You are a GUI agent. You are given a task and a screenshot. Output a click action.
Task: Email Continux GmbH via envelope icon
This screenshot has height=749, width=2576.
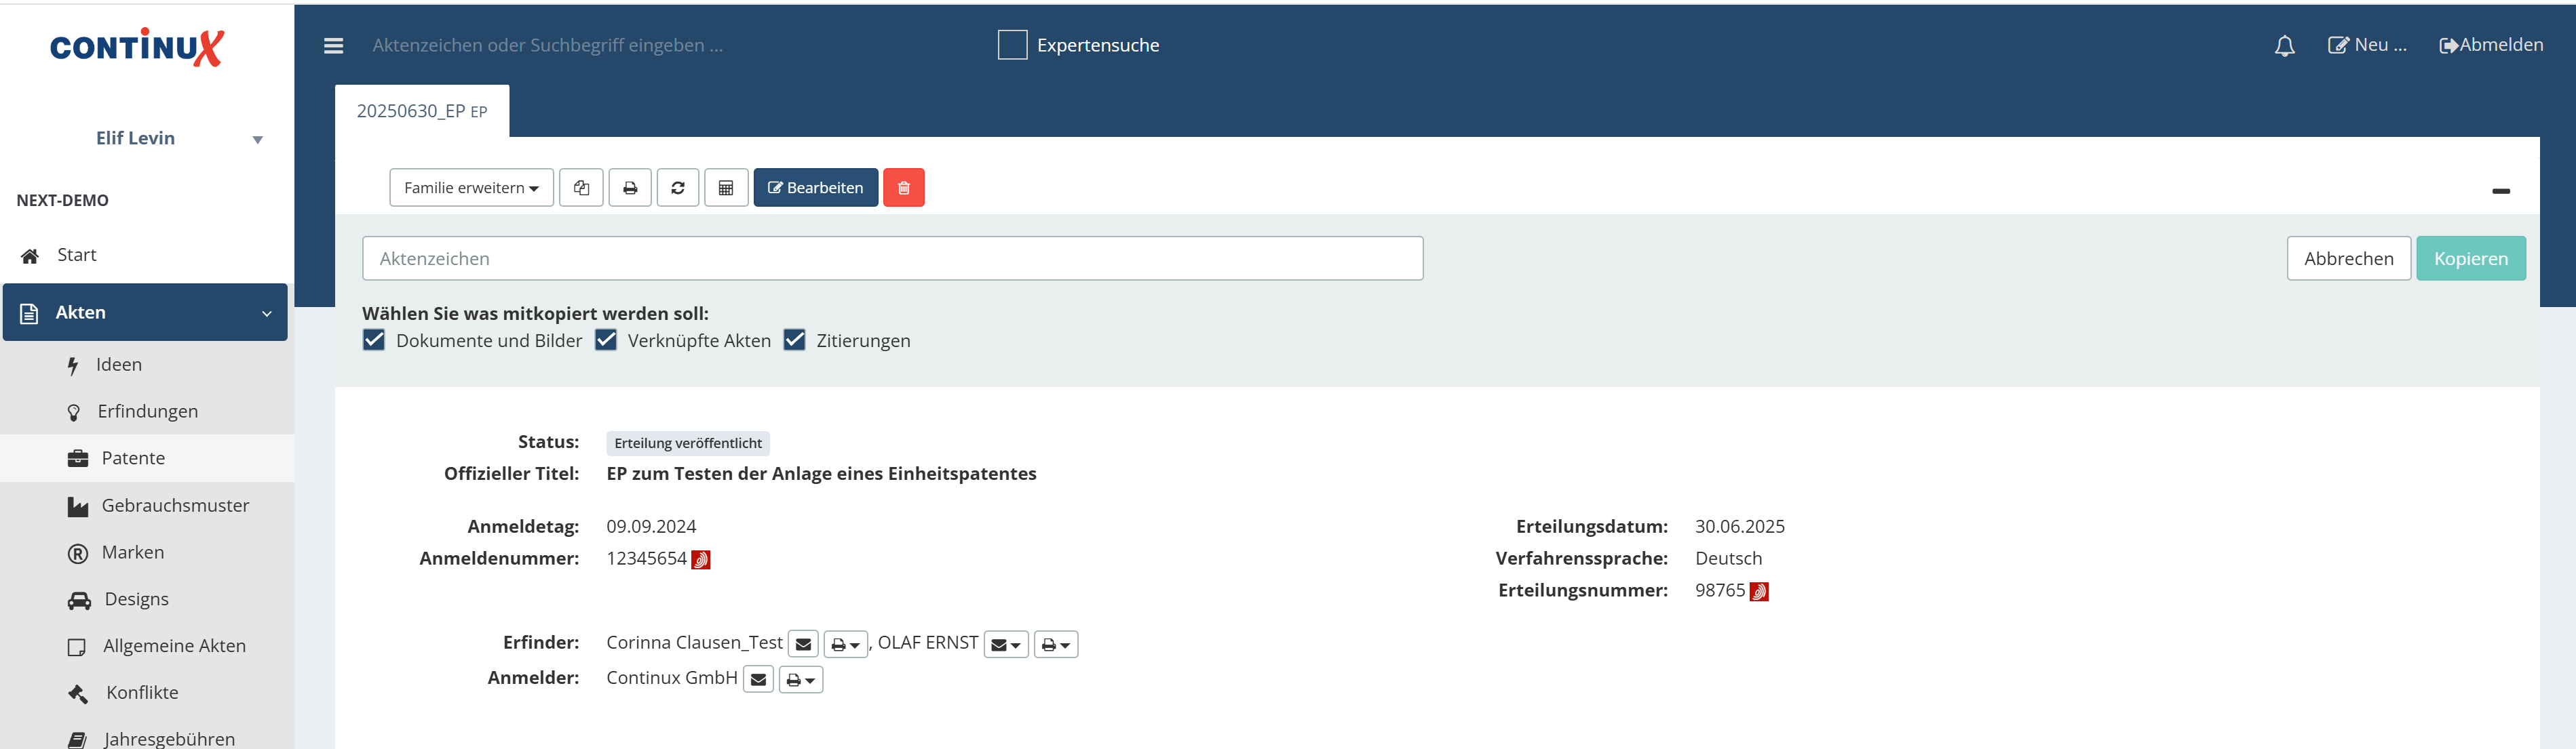758,680
